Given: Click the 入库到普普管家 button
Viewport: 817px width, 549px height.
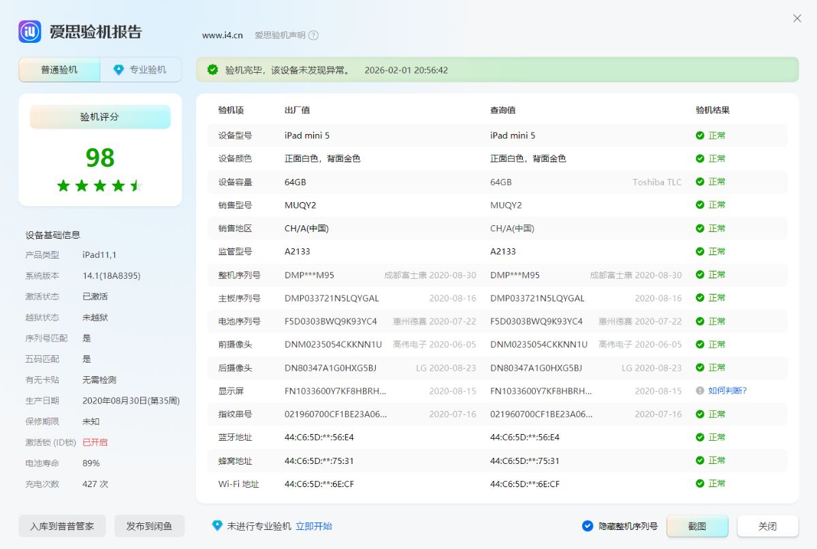Looking at the screenshot, I should pyautogui.click(x=62, y=526).
